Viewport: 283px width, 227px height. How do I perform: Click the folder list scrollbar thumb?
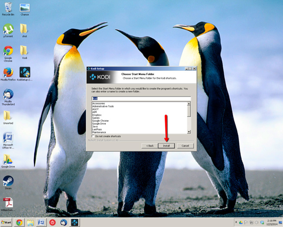189,111
